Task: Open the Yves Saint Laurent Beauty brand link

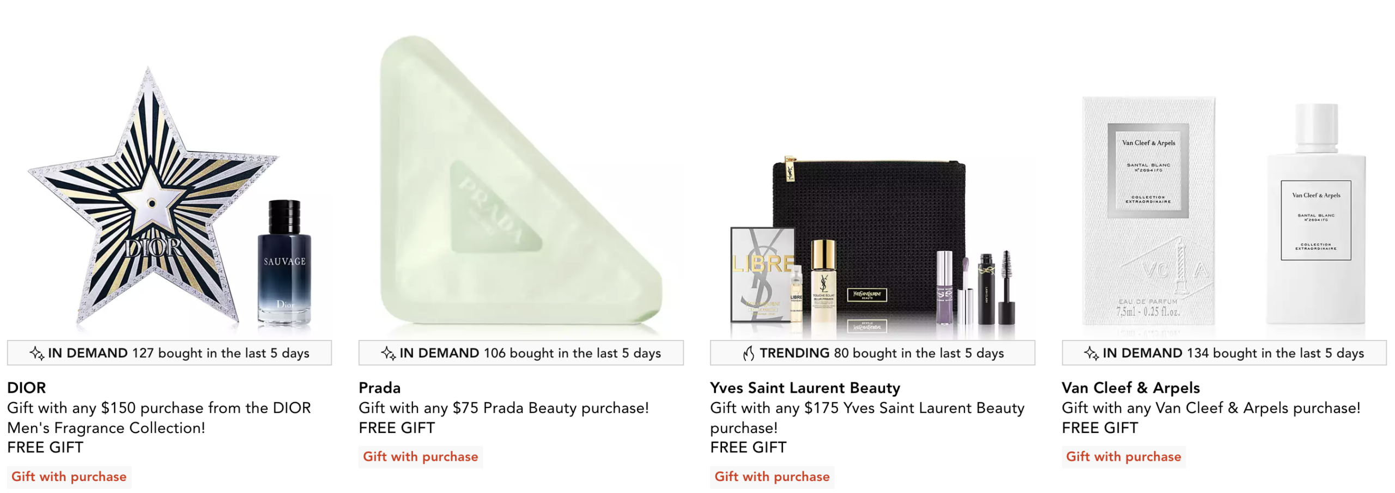Action: (804, 388)
